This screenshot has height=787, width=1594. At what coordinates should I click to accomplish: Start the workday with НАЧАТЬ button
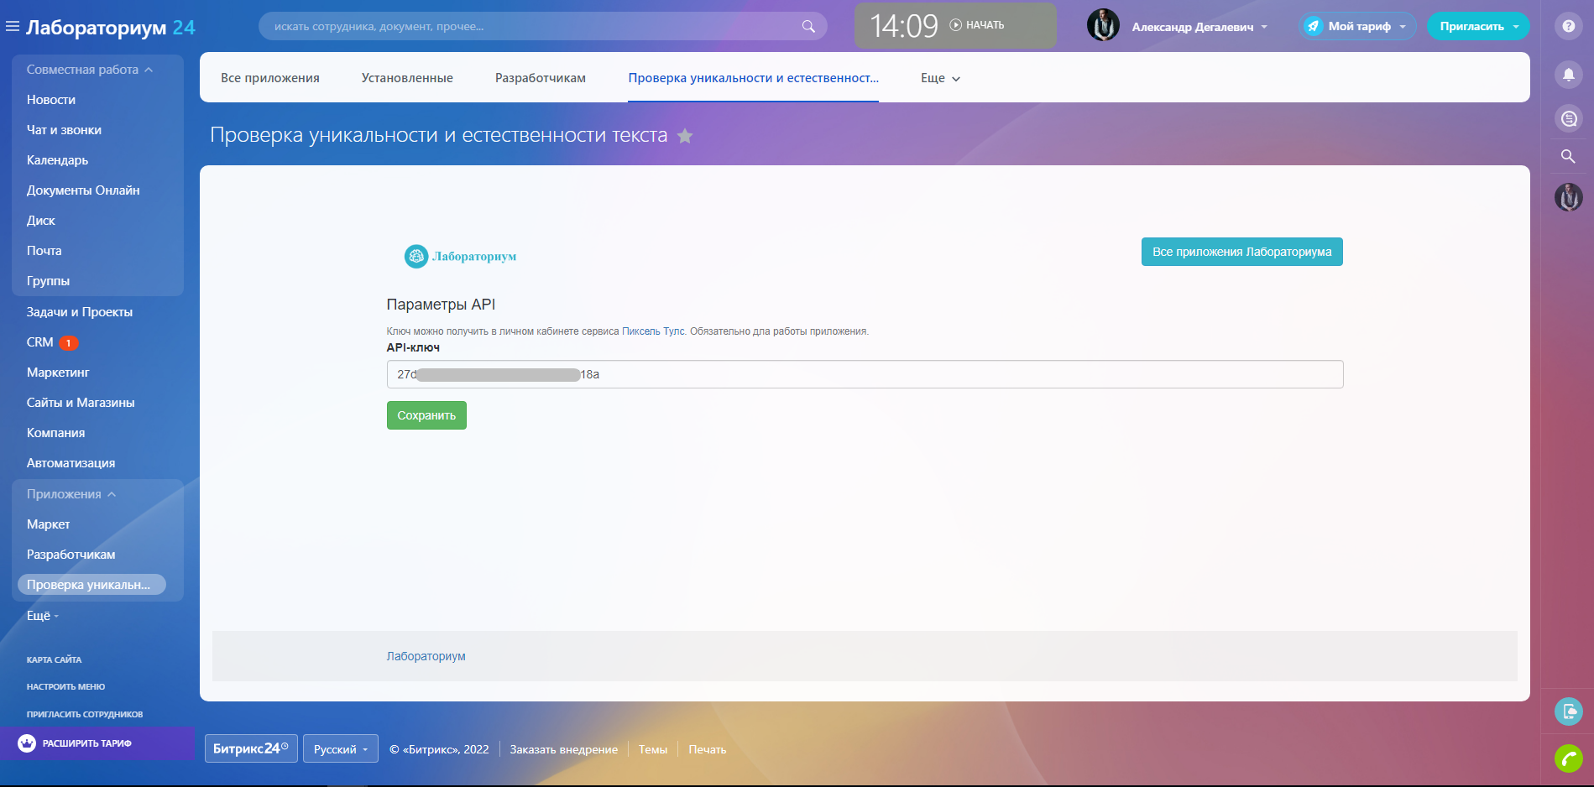point(977,25)
